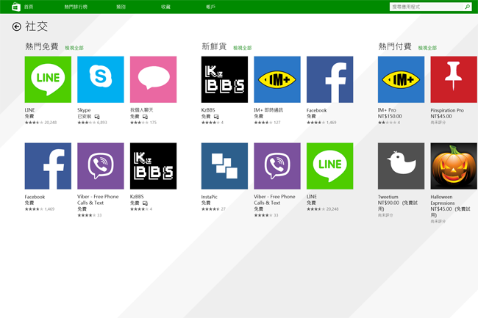Go to the 熱門排行榜 menu
This screenshot has height=318, width=478.
(x=75, y=7)
